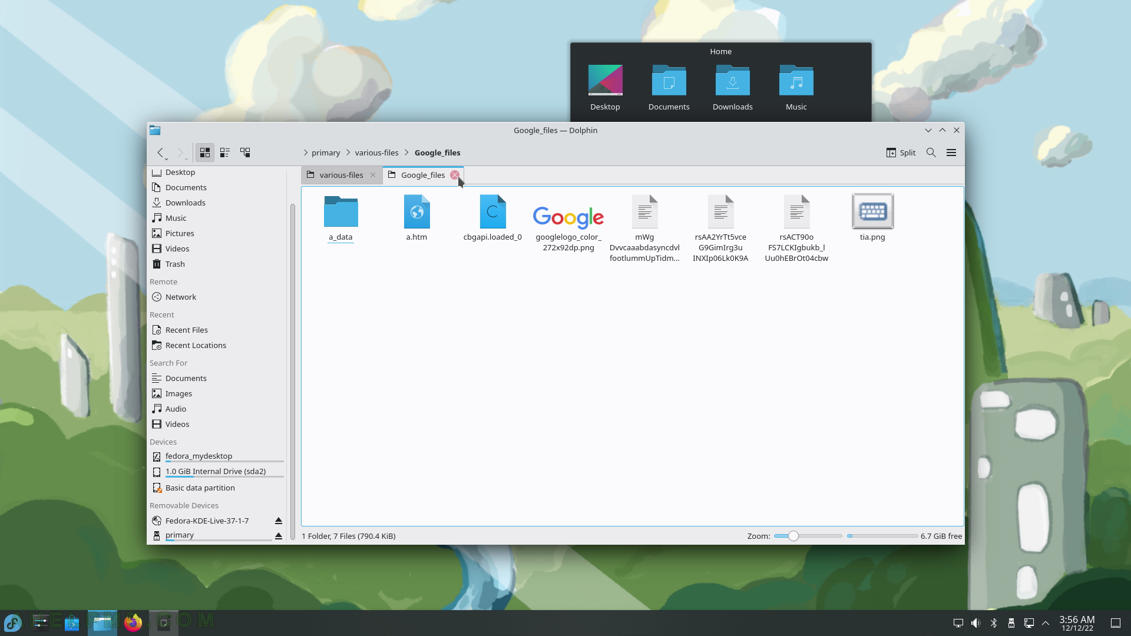Click the Places panel scrollbar

tap(292, 371)
